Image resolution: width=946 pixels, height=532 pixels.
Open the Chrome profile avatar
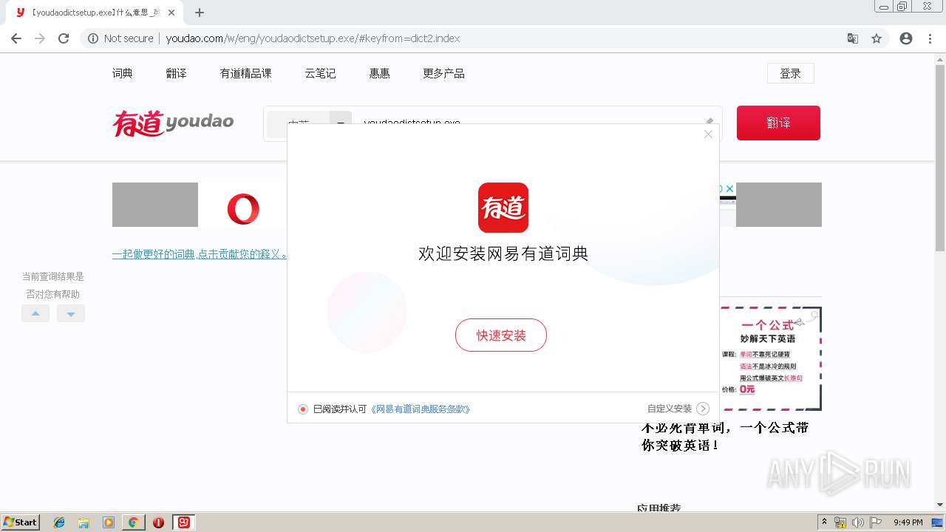point(906,38)
